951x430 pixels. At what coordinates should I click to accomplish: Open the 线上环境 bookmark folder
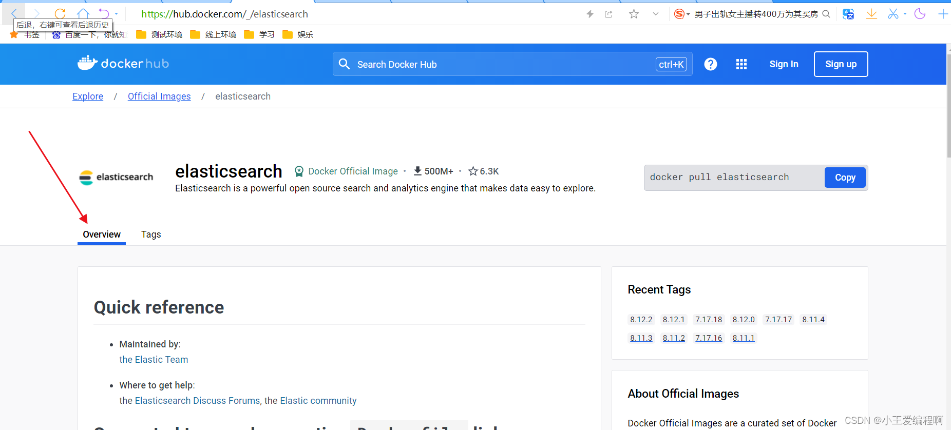(213, 35)
